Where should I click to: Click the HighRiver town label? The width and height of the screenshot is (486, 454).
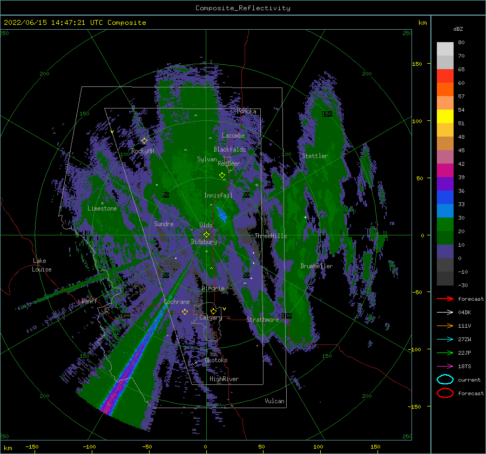224,380
